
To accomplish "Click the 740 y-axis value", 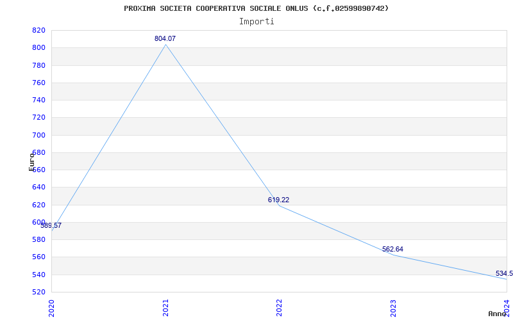I will 38,100.
